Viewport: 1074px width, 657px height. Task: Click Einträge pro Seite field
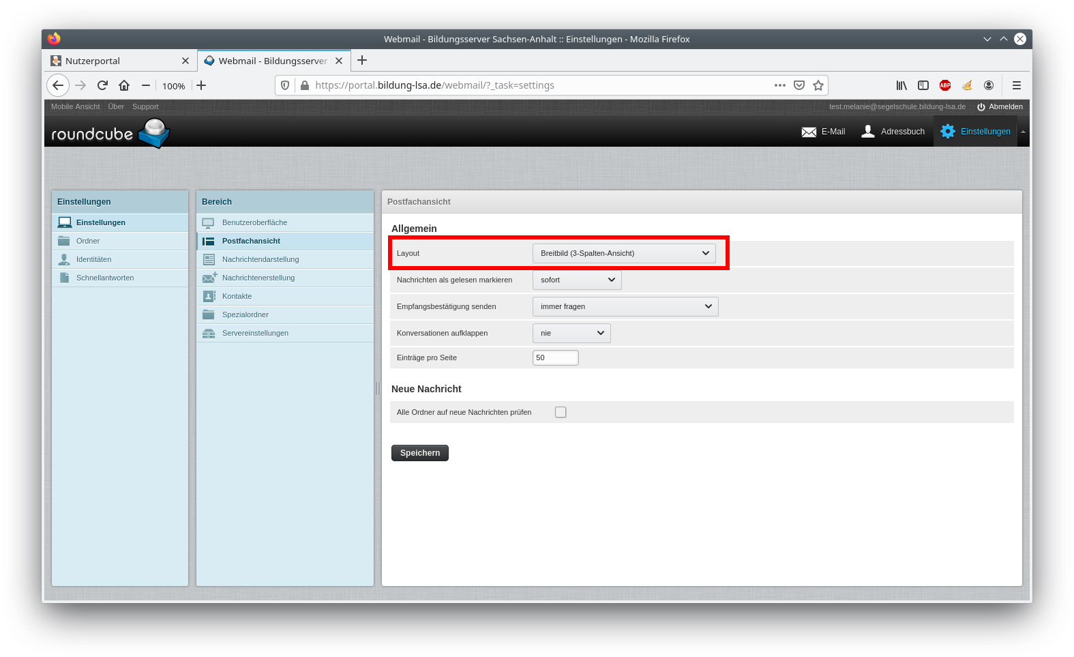pos(556,357)
